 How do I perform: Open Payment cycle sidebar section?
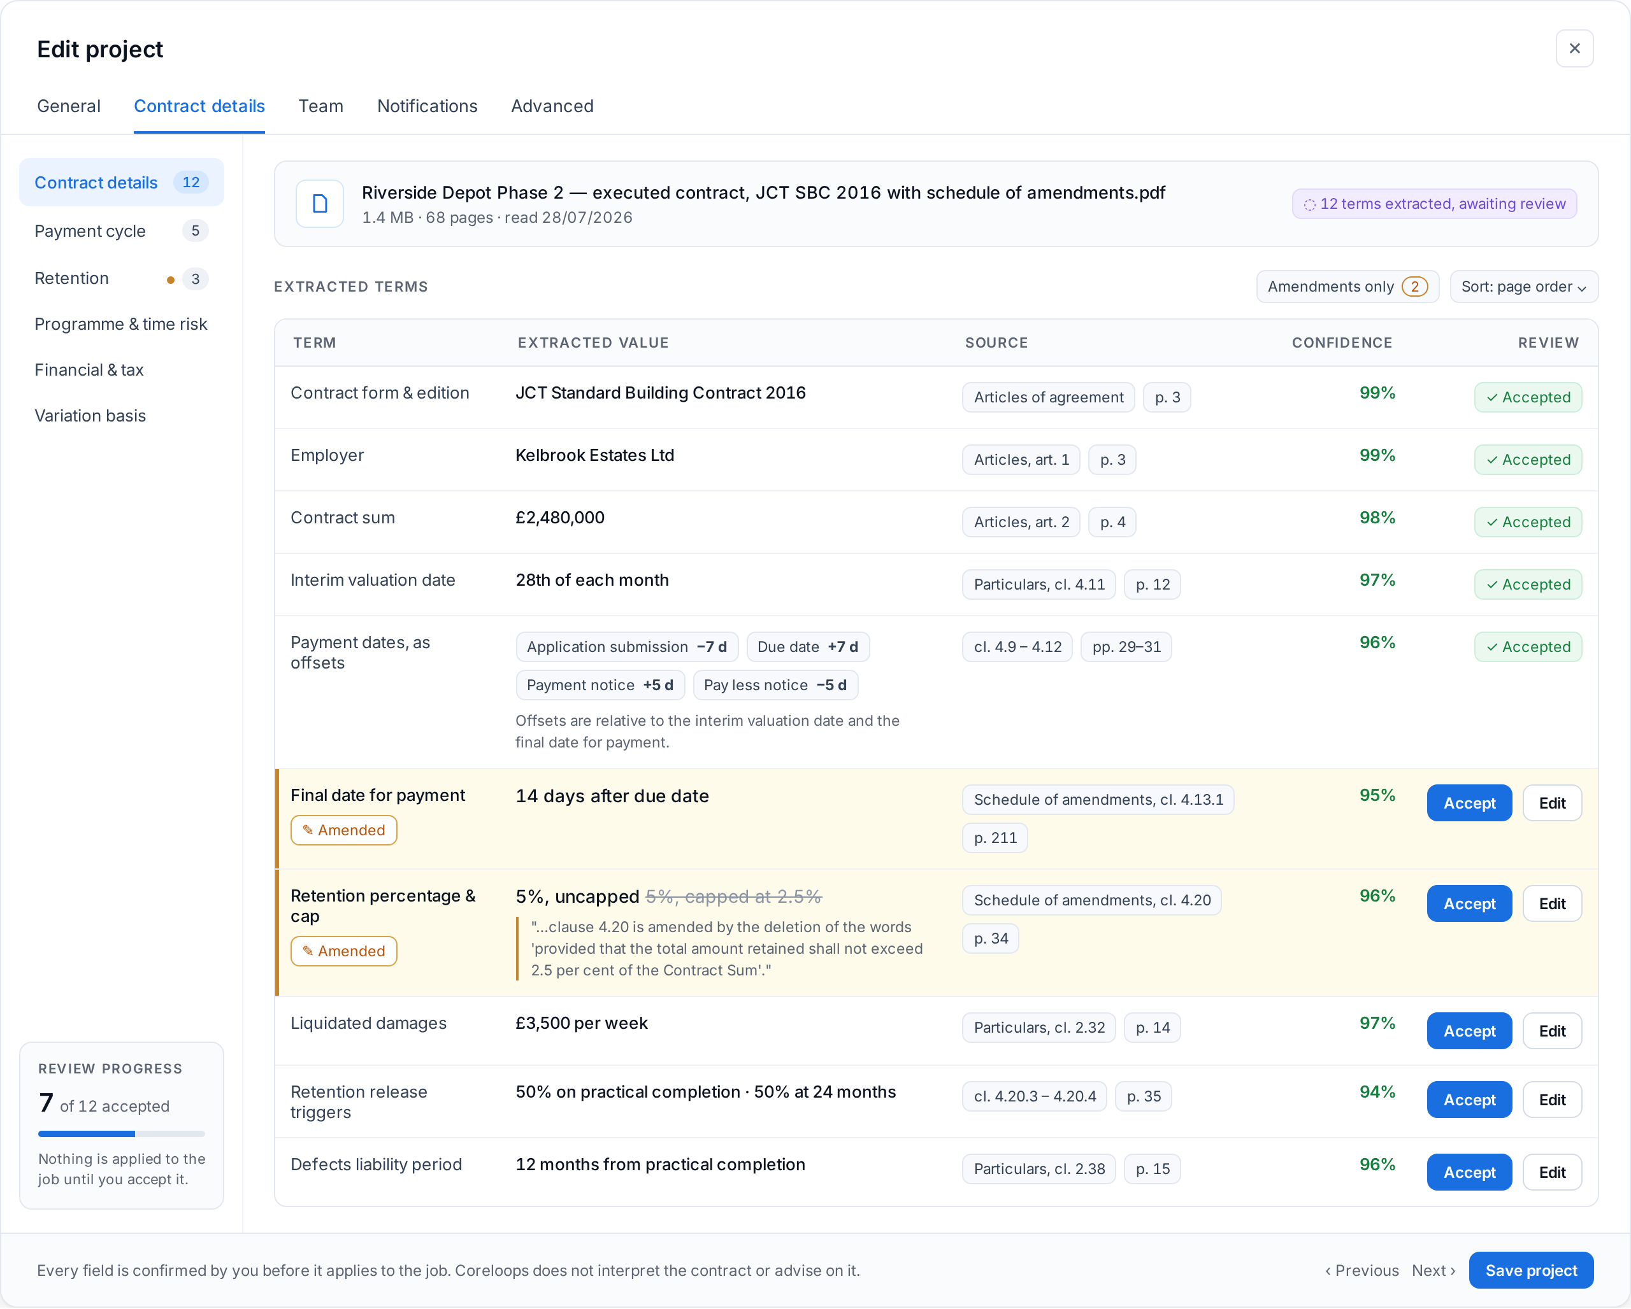coord(121,230)
